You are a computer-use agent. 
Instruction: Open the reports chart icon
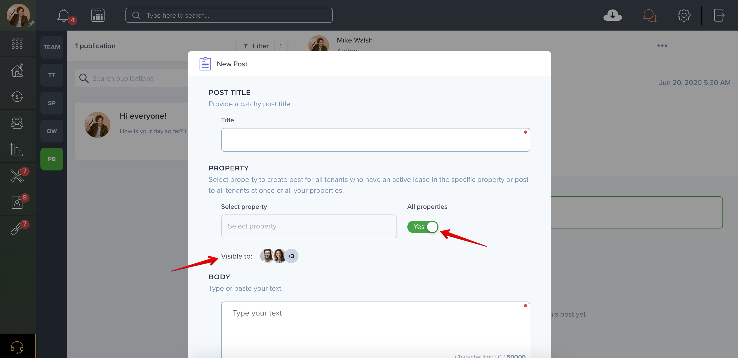[17, 149]
